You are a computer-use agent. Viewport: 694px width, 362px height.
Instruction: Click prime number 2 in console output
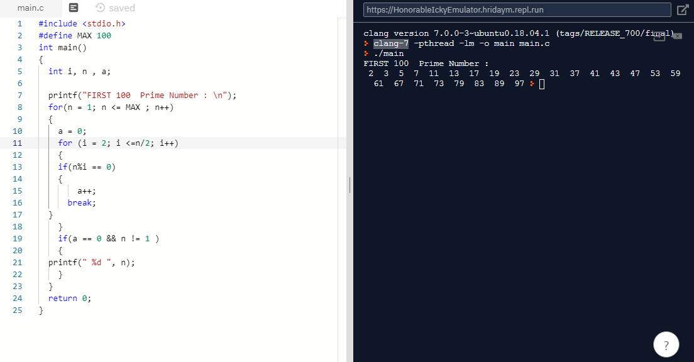click(x=371, y=74)
